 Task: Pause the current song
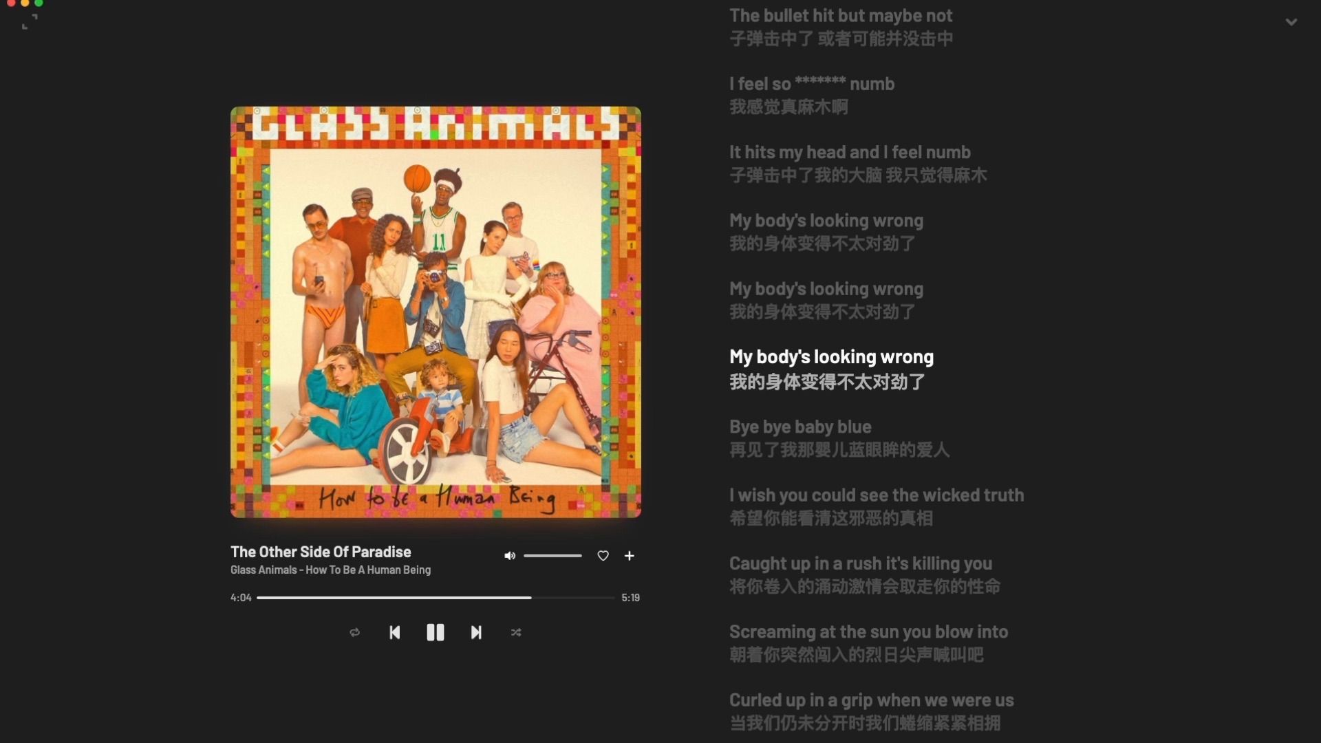coord(435,632)
